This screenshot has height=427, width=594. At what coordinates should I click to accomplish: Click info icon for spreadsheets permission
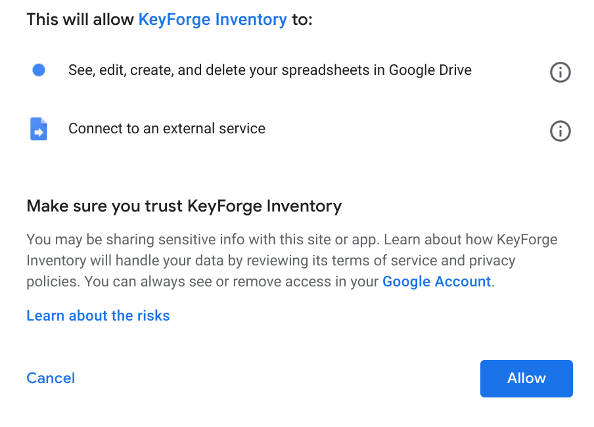560,72
